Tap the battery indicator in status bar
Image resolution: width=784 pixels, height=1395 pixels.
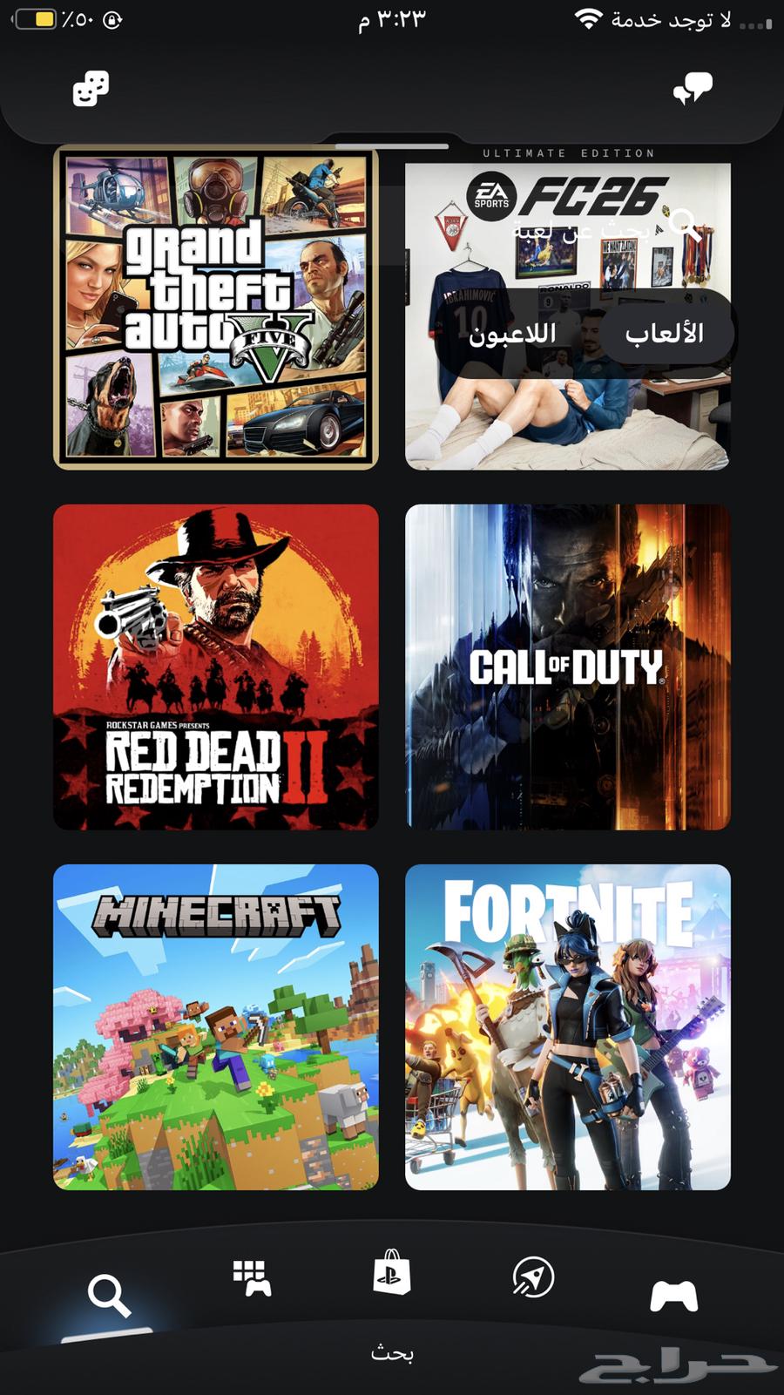pos(35,18)
